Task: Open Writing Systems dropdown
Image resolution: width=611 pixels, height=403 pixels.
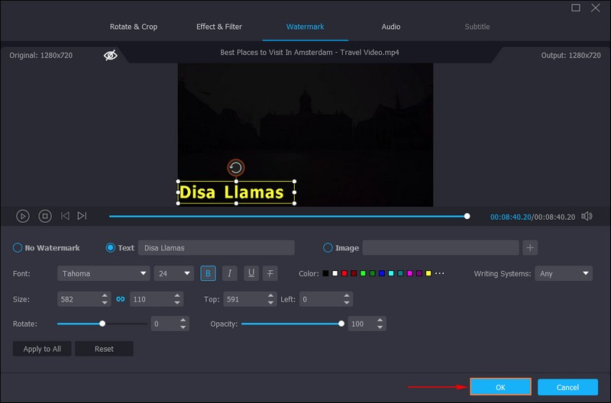Action: point(564,273)
